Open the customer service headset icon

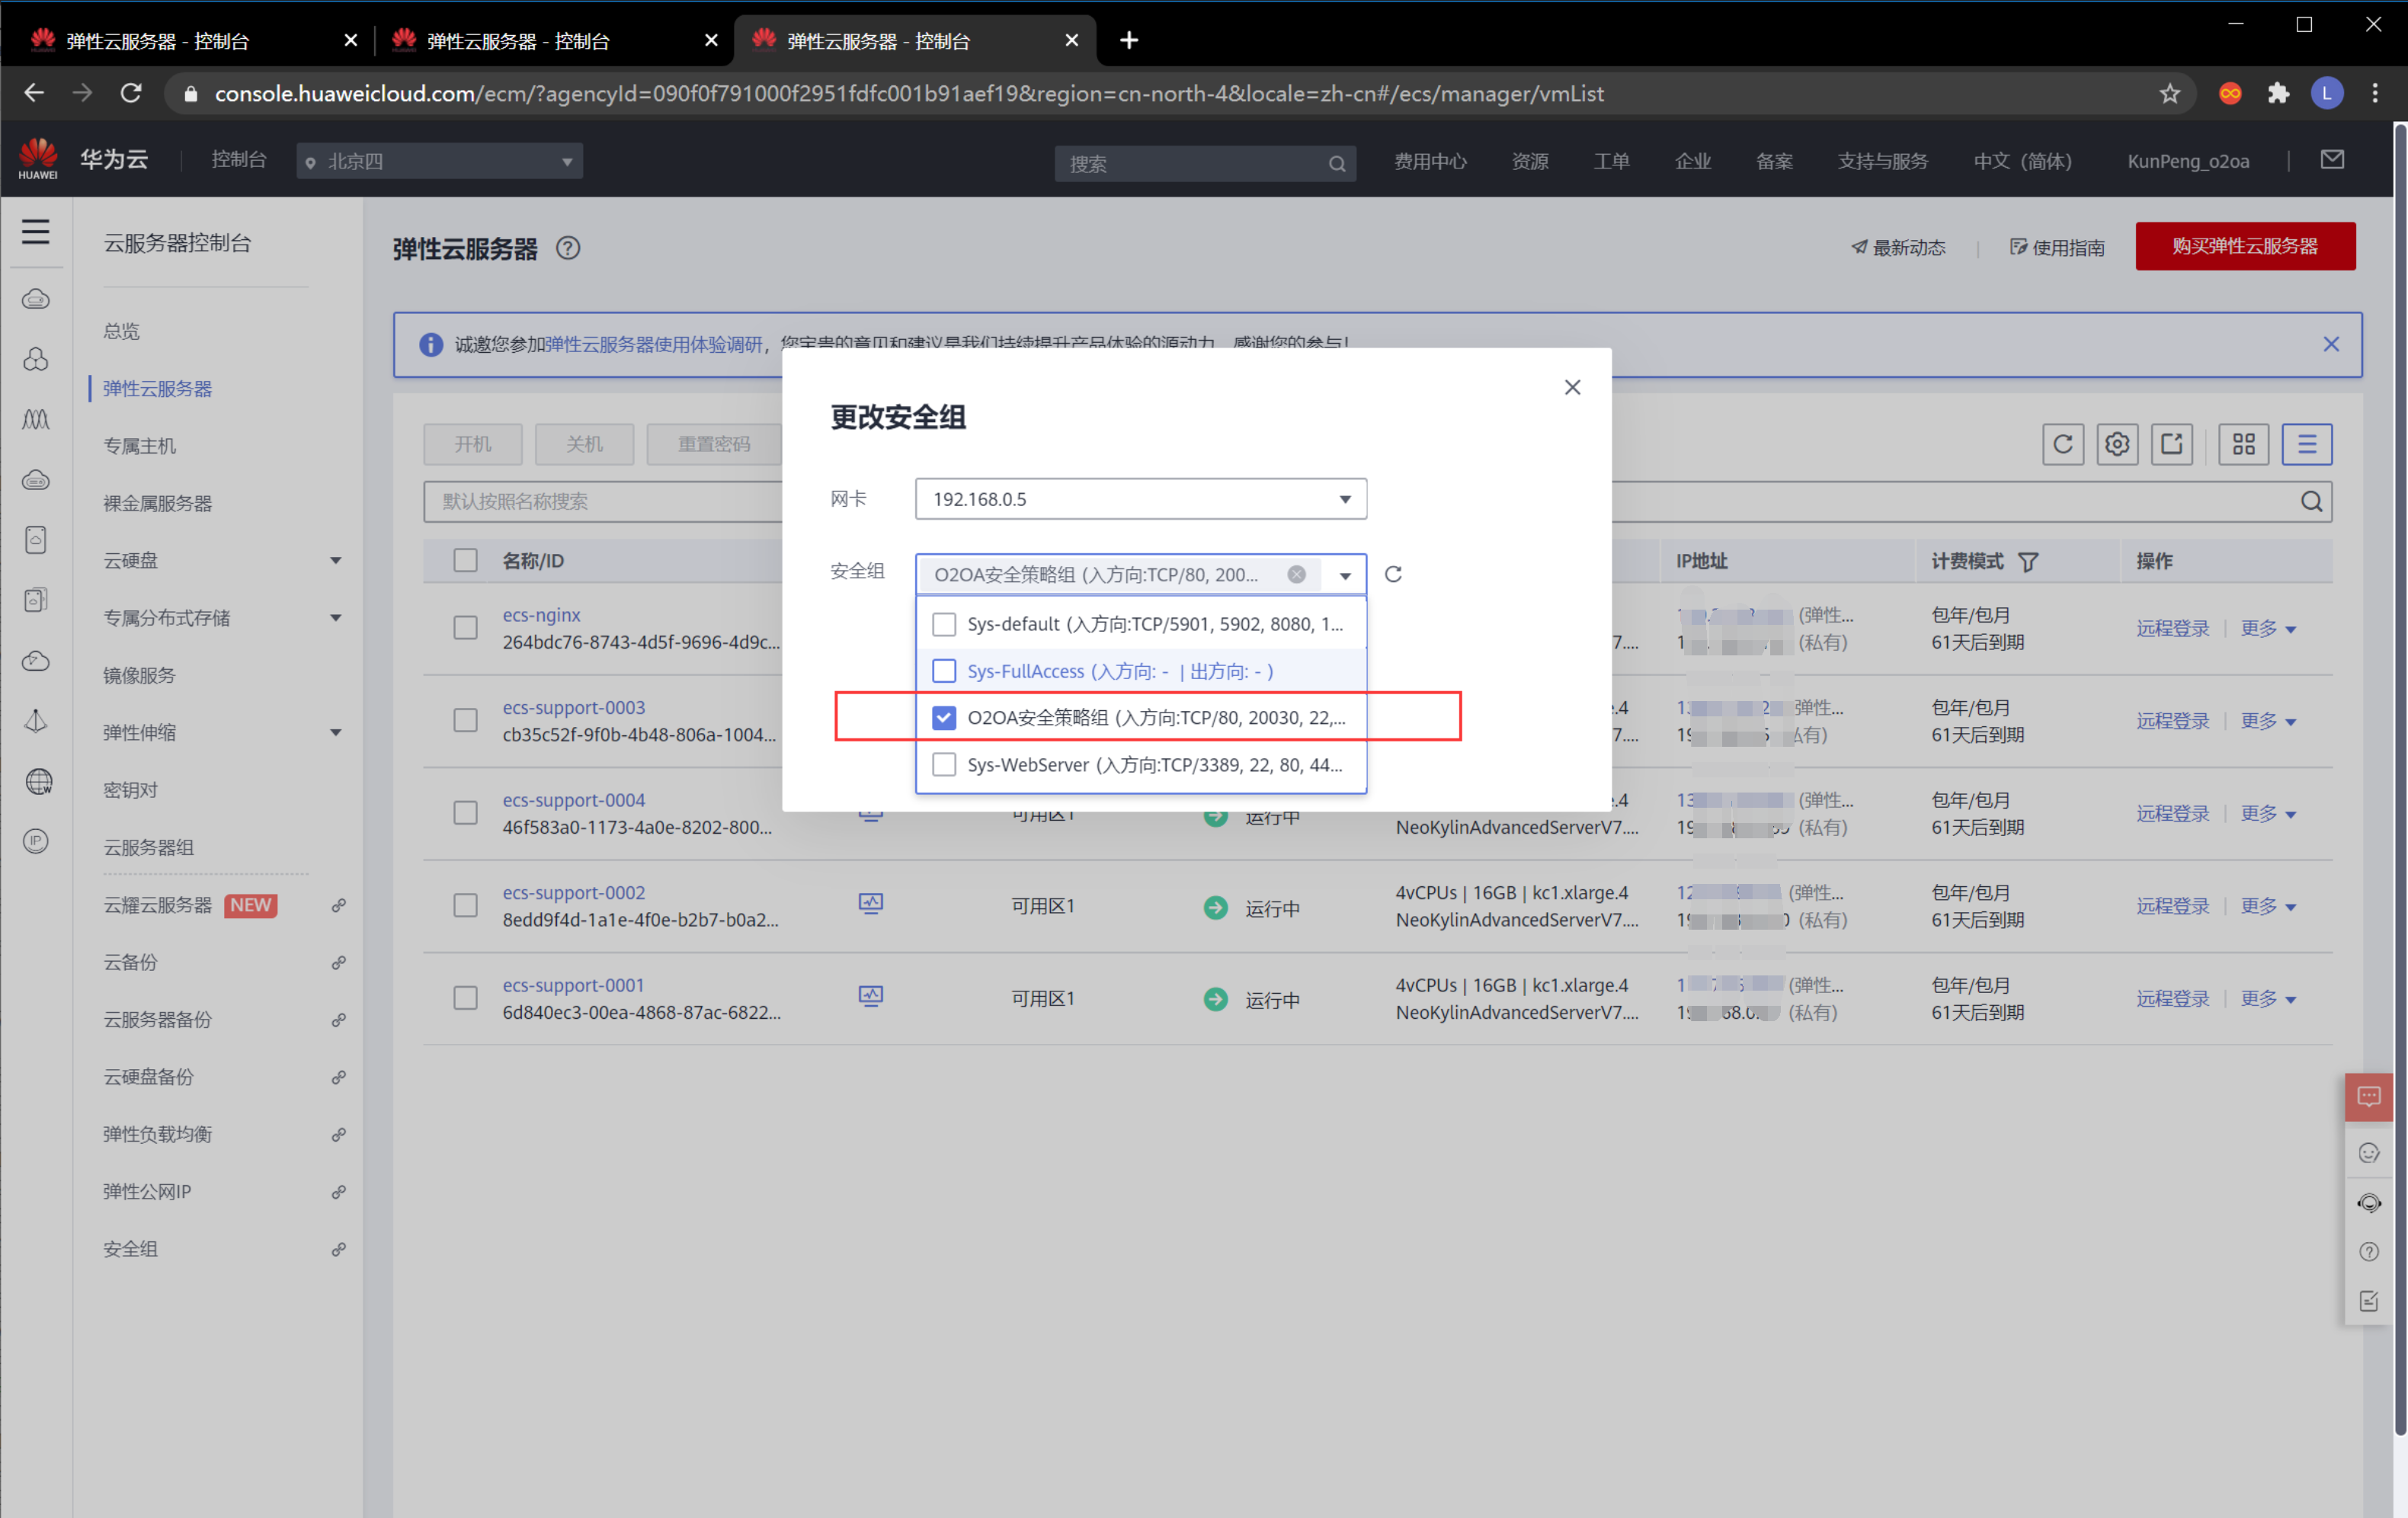coord(2369,1202)
